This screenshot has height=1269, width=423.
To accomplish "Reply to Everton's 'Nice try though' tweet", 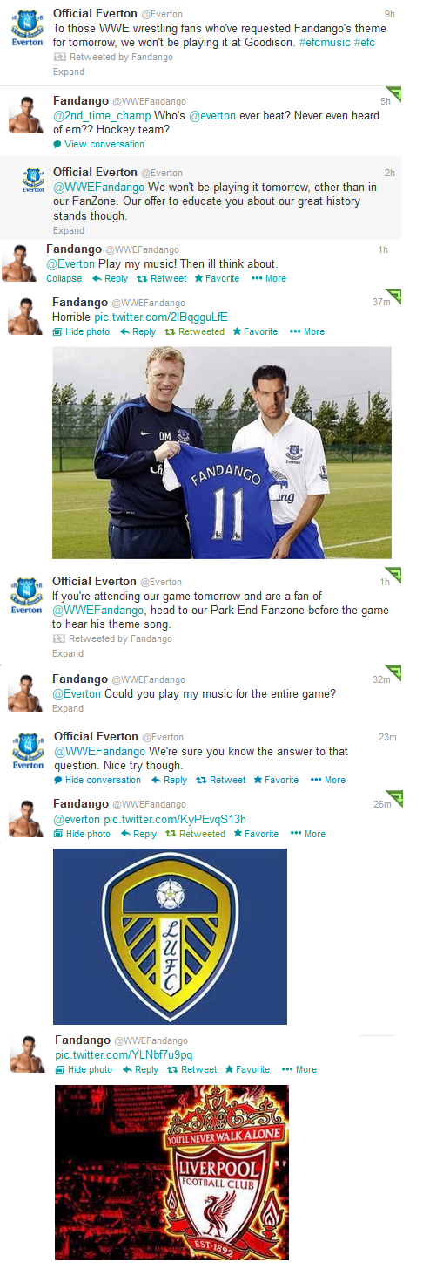I will point(169,781).
